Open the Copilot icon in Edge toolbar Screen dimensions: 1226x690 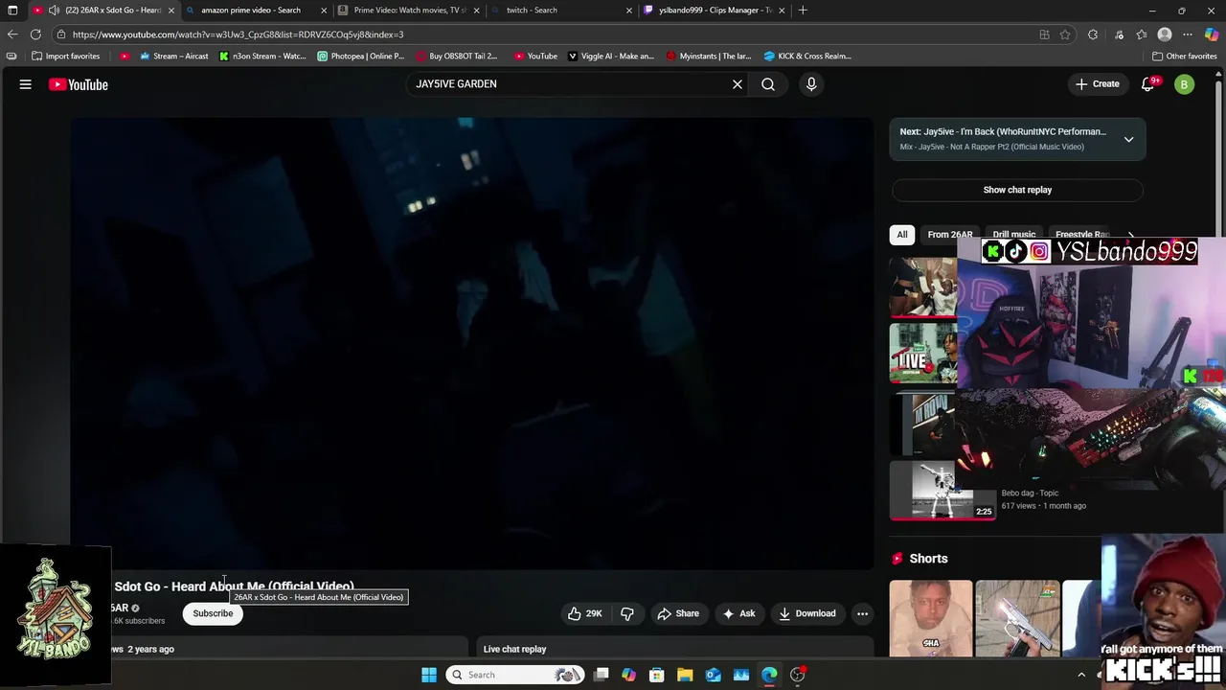pyautogui.click(x=1212, y=34)
